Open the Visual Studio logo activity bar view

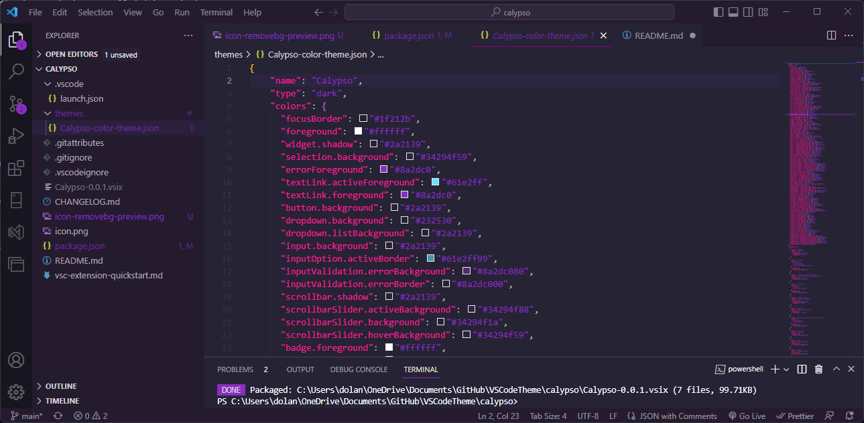(16, 232)
